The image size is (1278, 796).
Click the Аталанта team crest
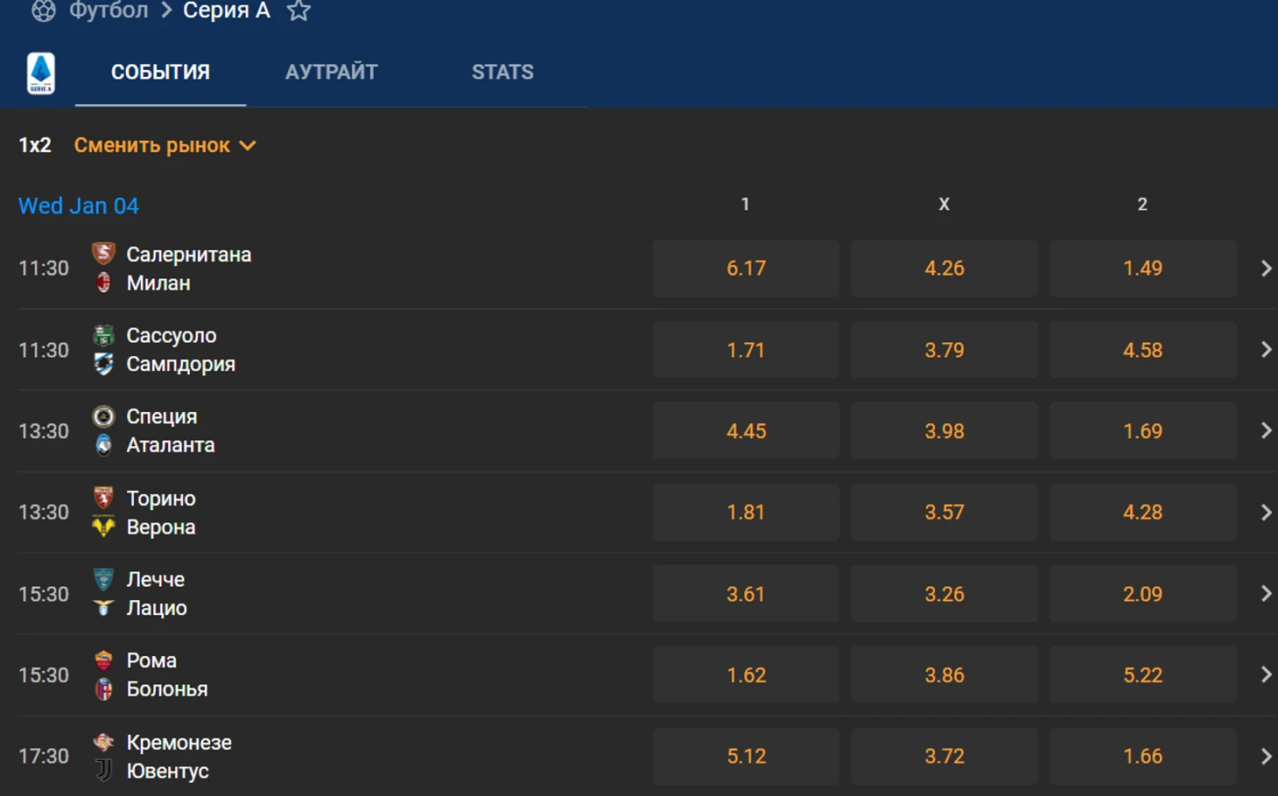pyautogui.click(x=103, y=444)
